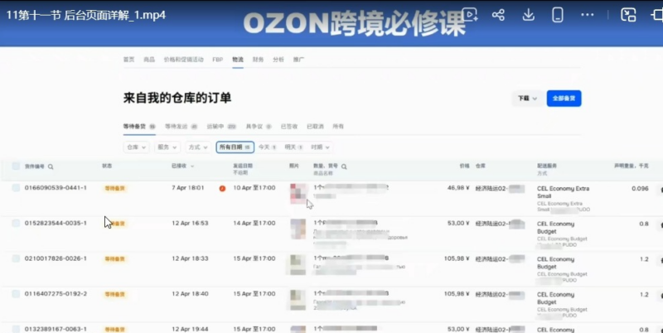The height and width of the screenshot is (333, 663).
Task: Click the AI video assistant icon
Action: [x=469, y=15]
